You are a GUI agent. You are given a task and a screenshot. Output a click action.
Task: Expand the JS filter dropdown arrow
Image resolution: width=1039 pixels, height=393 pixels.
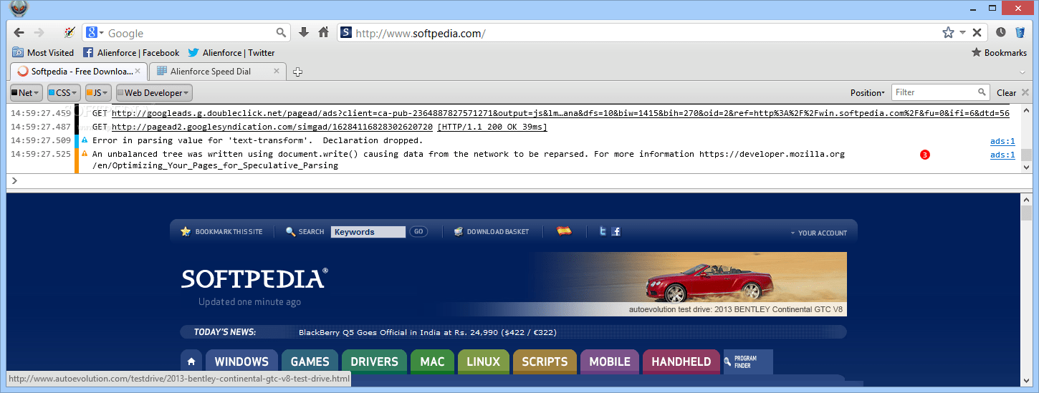(106, 93)
